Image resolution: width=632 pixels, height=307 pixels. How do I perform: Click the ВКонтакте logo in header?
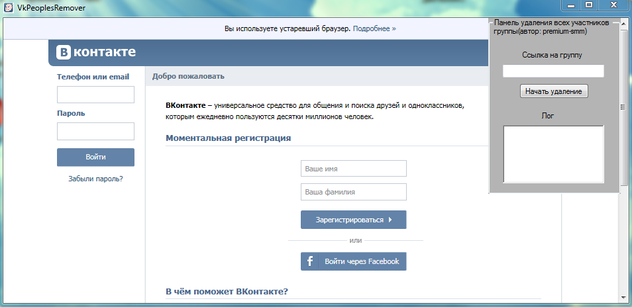point(96,52)
